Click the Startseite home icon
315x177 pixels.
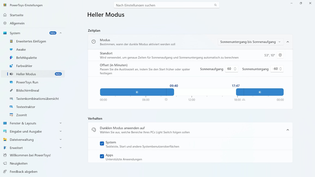click(x=5, y=15)
